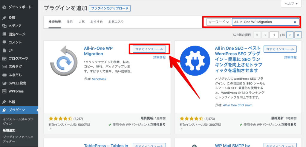
Task: Visit the All in One SEO Team author link
Action: tap(238, 105)
